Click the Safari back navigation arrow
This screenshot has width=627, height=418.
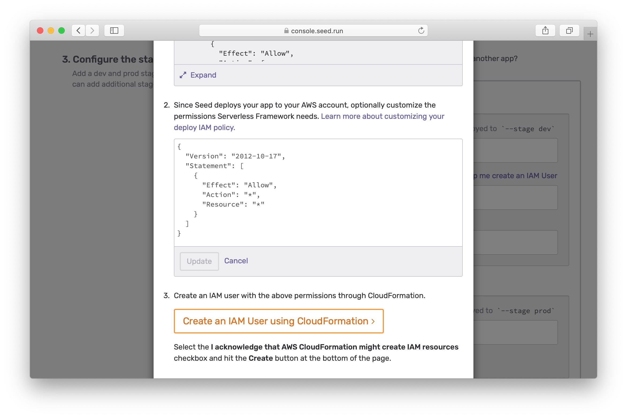point(78,31)
